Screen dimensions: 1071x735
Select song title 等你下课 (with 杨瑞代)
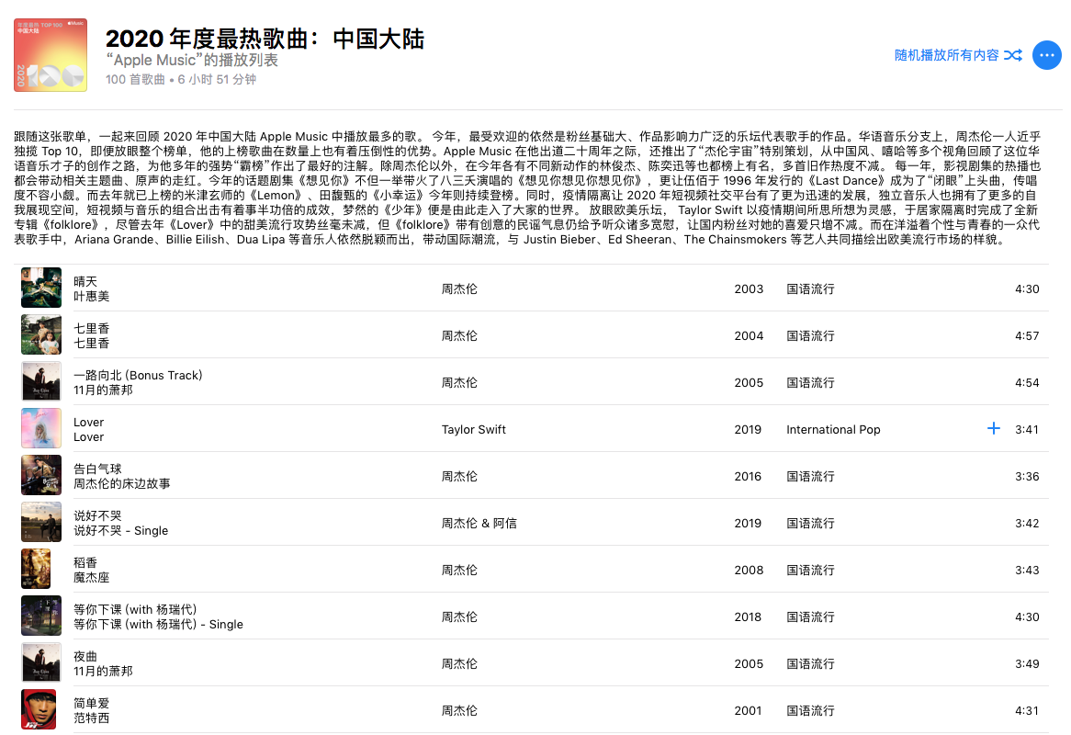[135, 609]
